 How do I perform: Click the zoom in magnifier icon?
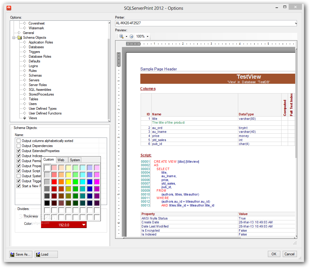(121, 36)
